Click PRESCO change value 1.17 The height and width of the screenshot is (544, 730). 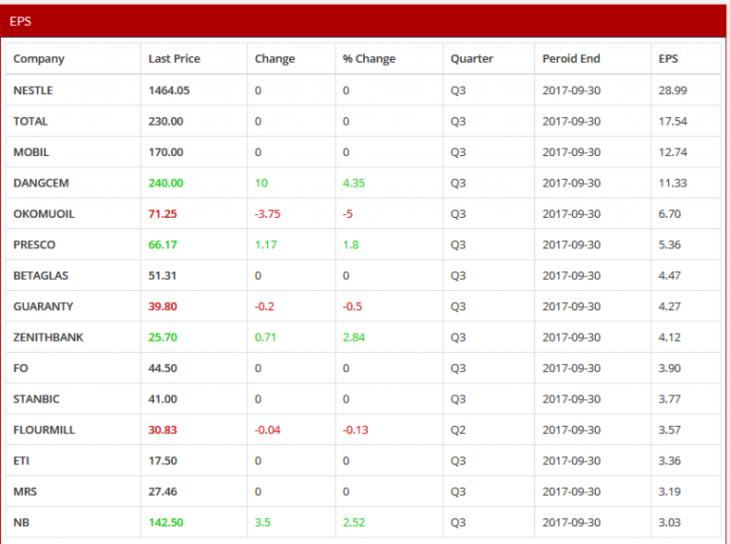266,244
